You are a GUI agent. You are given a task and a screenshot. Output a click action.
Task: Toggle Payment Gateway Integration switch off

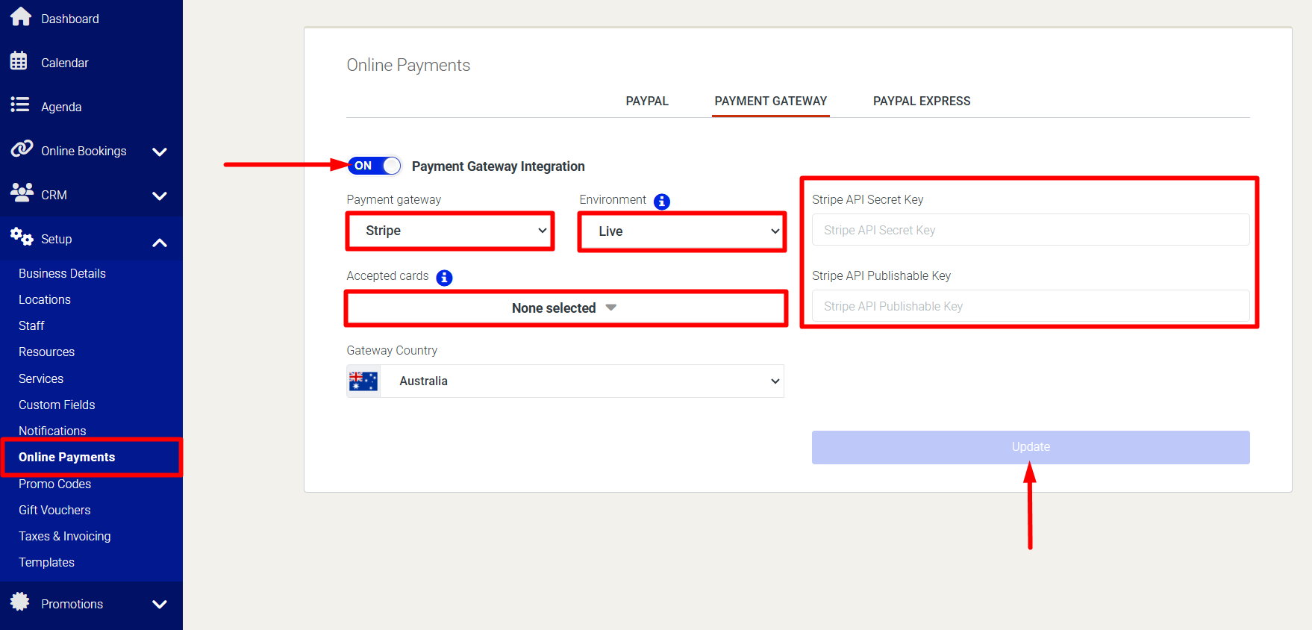pos(374,166)
